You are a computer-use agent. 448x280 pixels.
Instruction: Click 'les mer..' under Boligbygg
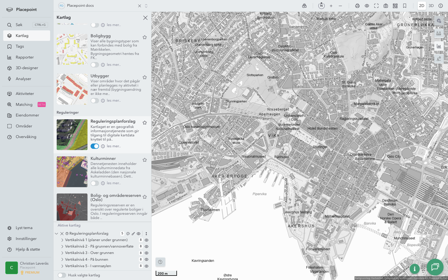point(114,65)
